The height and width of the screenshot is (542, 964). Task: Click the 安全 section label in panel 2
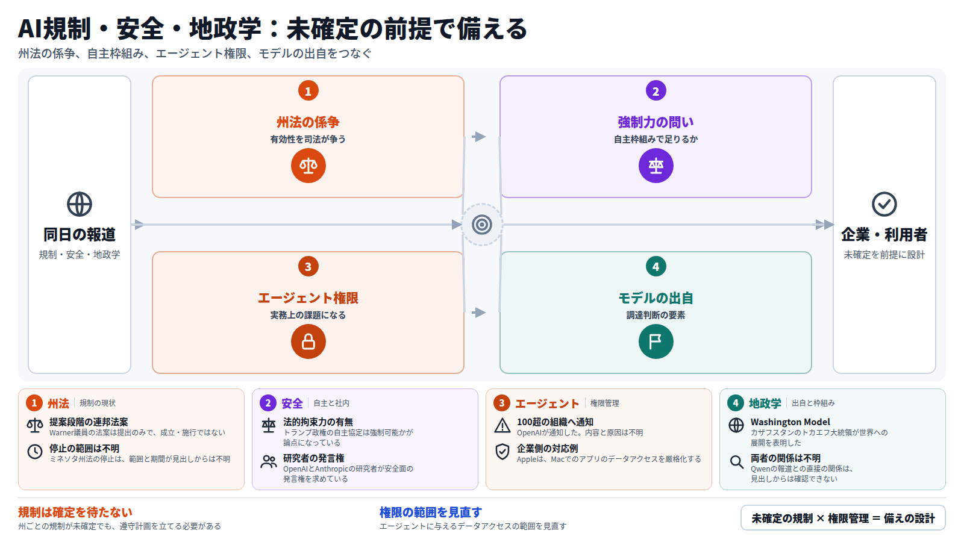pyautogui.click(x=292, y=403)
